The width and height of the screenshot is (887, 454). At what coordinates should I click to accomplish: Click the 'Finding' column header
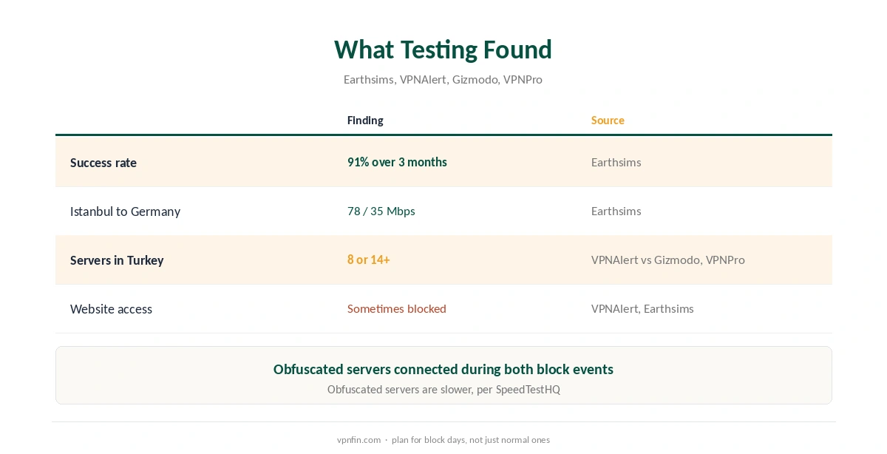365,120
